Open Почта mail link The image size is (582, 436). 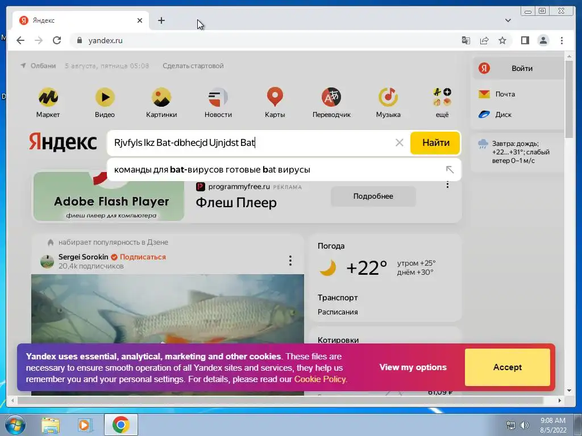(x=505, y=94)
